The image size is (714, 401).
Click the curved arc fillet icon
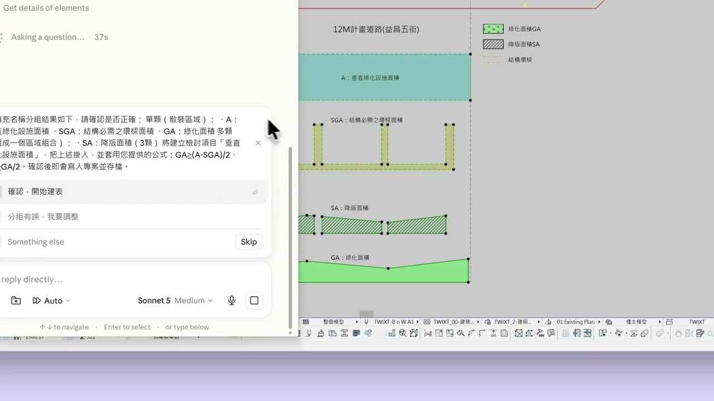tap(471, 333)
